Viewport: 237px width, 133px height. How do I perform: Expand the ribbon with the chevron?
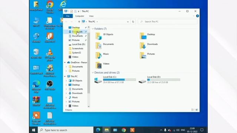coord(194,16)
